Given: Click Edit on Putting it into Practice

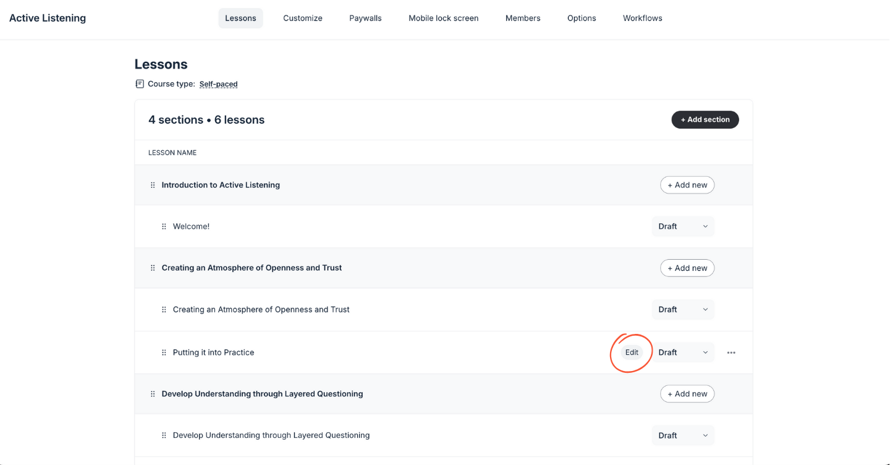Looking at the screenshot, I should pos(632,352).
